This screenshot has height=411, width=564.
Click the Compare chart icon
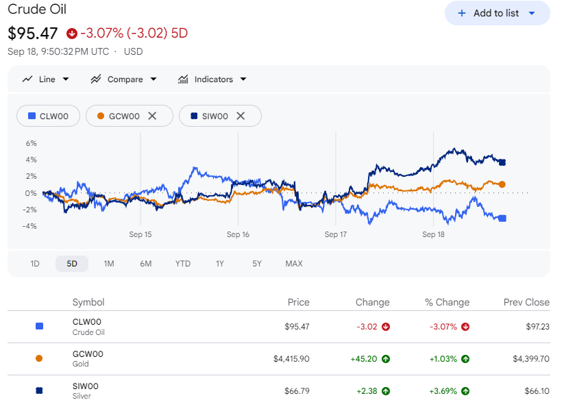(96, 79)
